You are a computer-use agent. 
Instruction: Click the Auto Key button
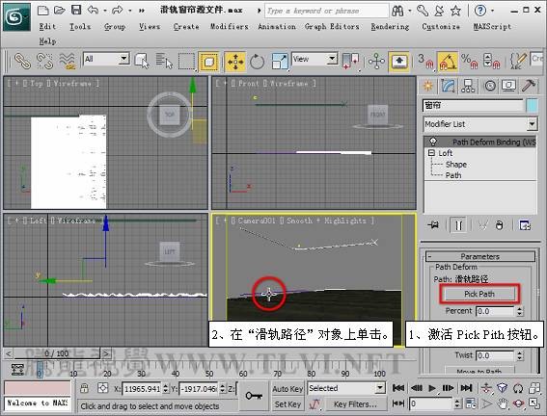tap(287, 389)
